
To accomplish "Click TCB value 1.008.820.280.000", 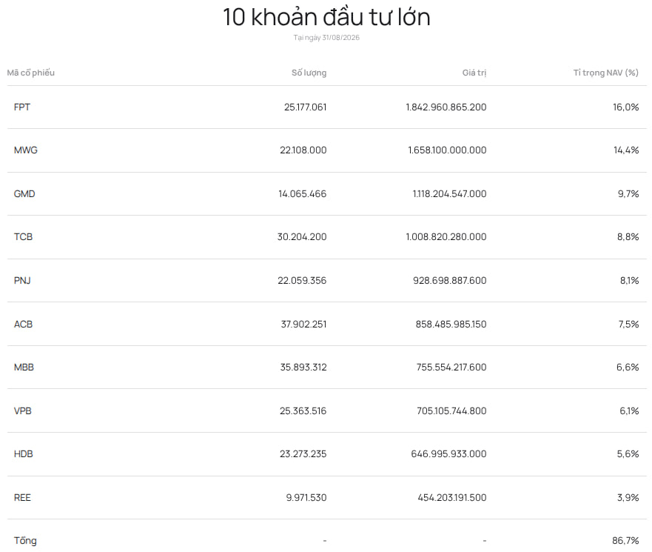I will 446,236.
